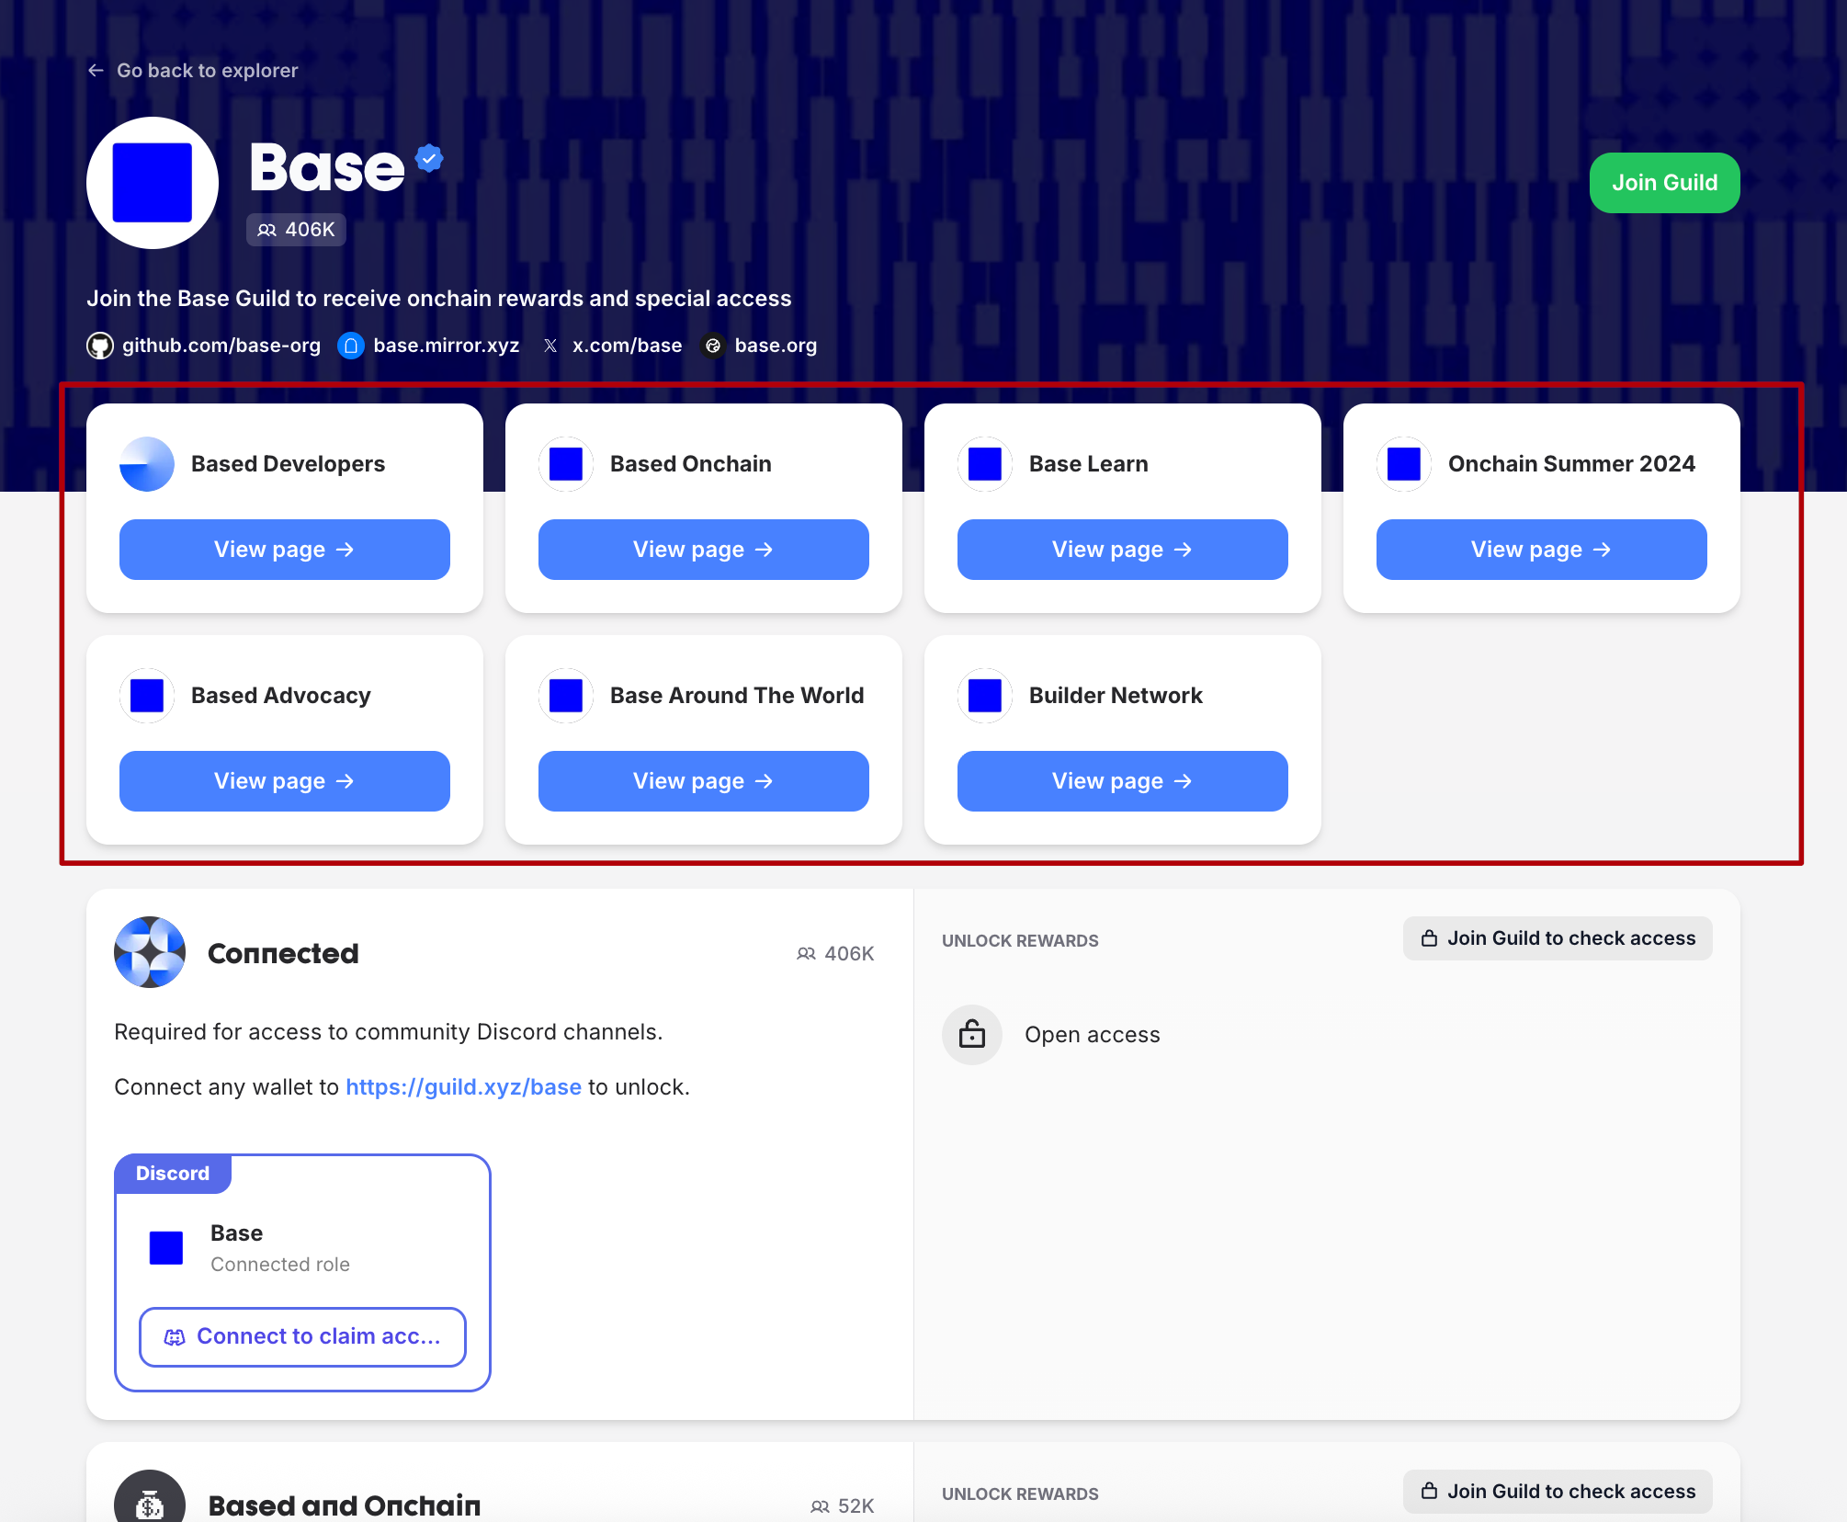Click the Based Developers gradient icon

(147, 464)
